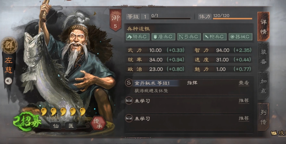
Task: Select the 器械C siege aptitude badge
Action: point(240,37)
